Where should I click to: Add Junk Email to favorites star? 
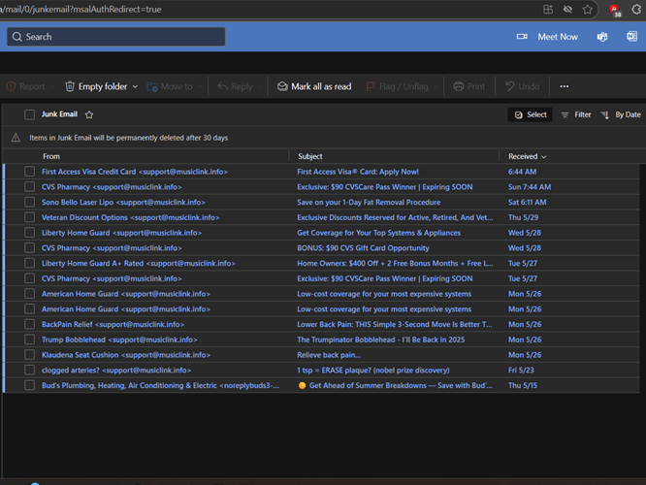pos(89,114)
